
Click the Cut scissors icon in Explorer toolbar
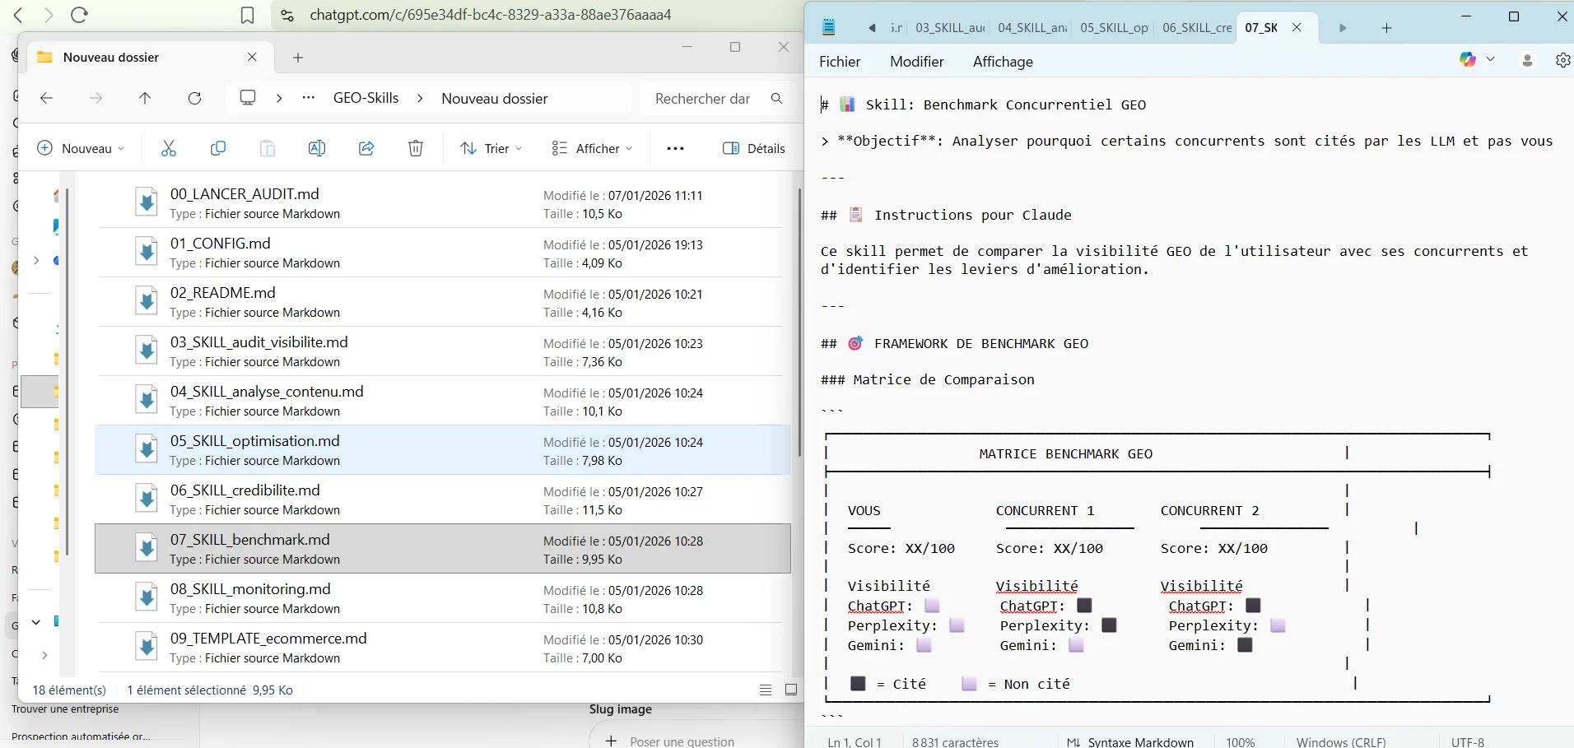(x=169, y=148)
